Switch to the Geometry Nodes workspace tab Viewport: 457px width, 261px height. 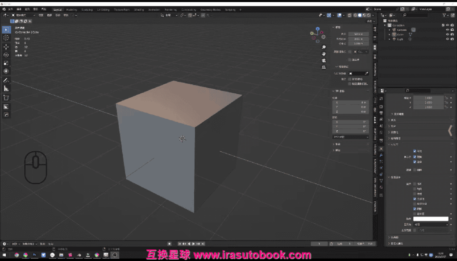211,10
